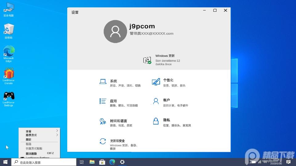Open the notification action center

click(x=288, y=162)
